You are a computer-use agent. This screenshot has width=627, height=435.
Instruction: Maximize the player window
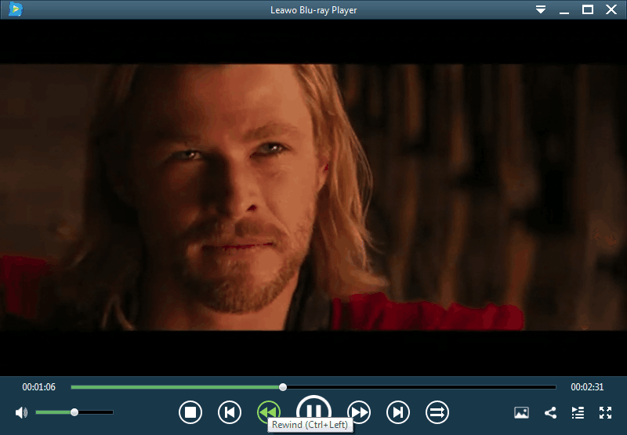587,9
